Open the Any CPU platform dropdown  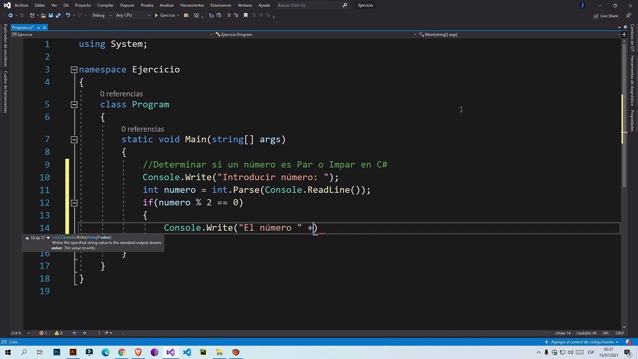[133, 15]
